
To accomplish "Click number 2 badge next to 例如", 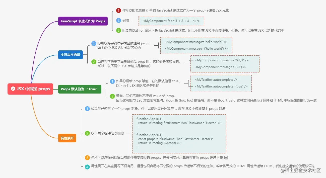I will click(x=118, y=21).
